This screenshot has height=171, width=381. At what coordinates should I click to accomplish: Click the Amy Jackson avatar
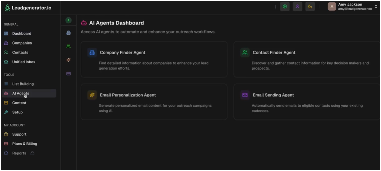point(332,7)
